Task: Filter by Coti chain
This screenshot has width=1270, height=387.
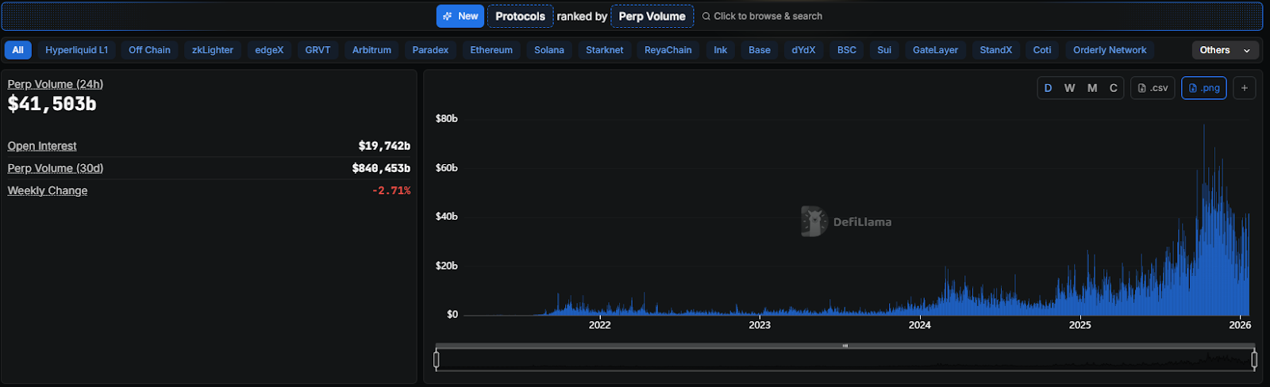Action: click(x=1042, y=50)
